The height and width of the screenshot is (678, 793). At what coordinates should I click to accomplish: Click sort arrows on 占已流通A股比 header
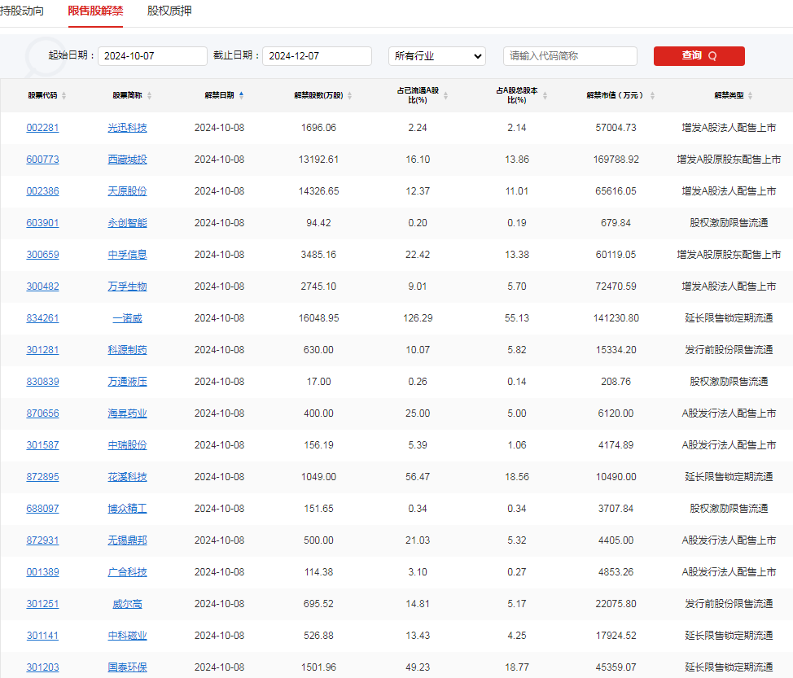[x=445, y=95]
